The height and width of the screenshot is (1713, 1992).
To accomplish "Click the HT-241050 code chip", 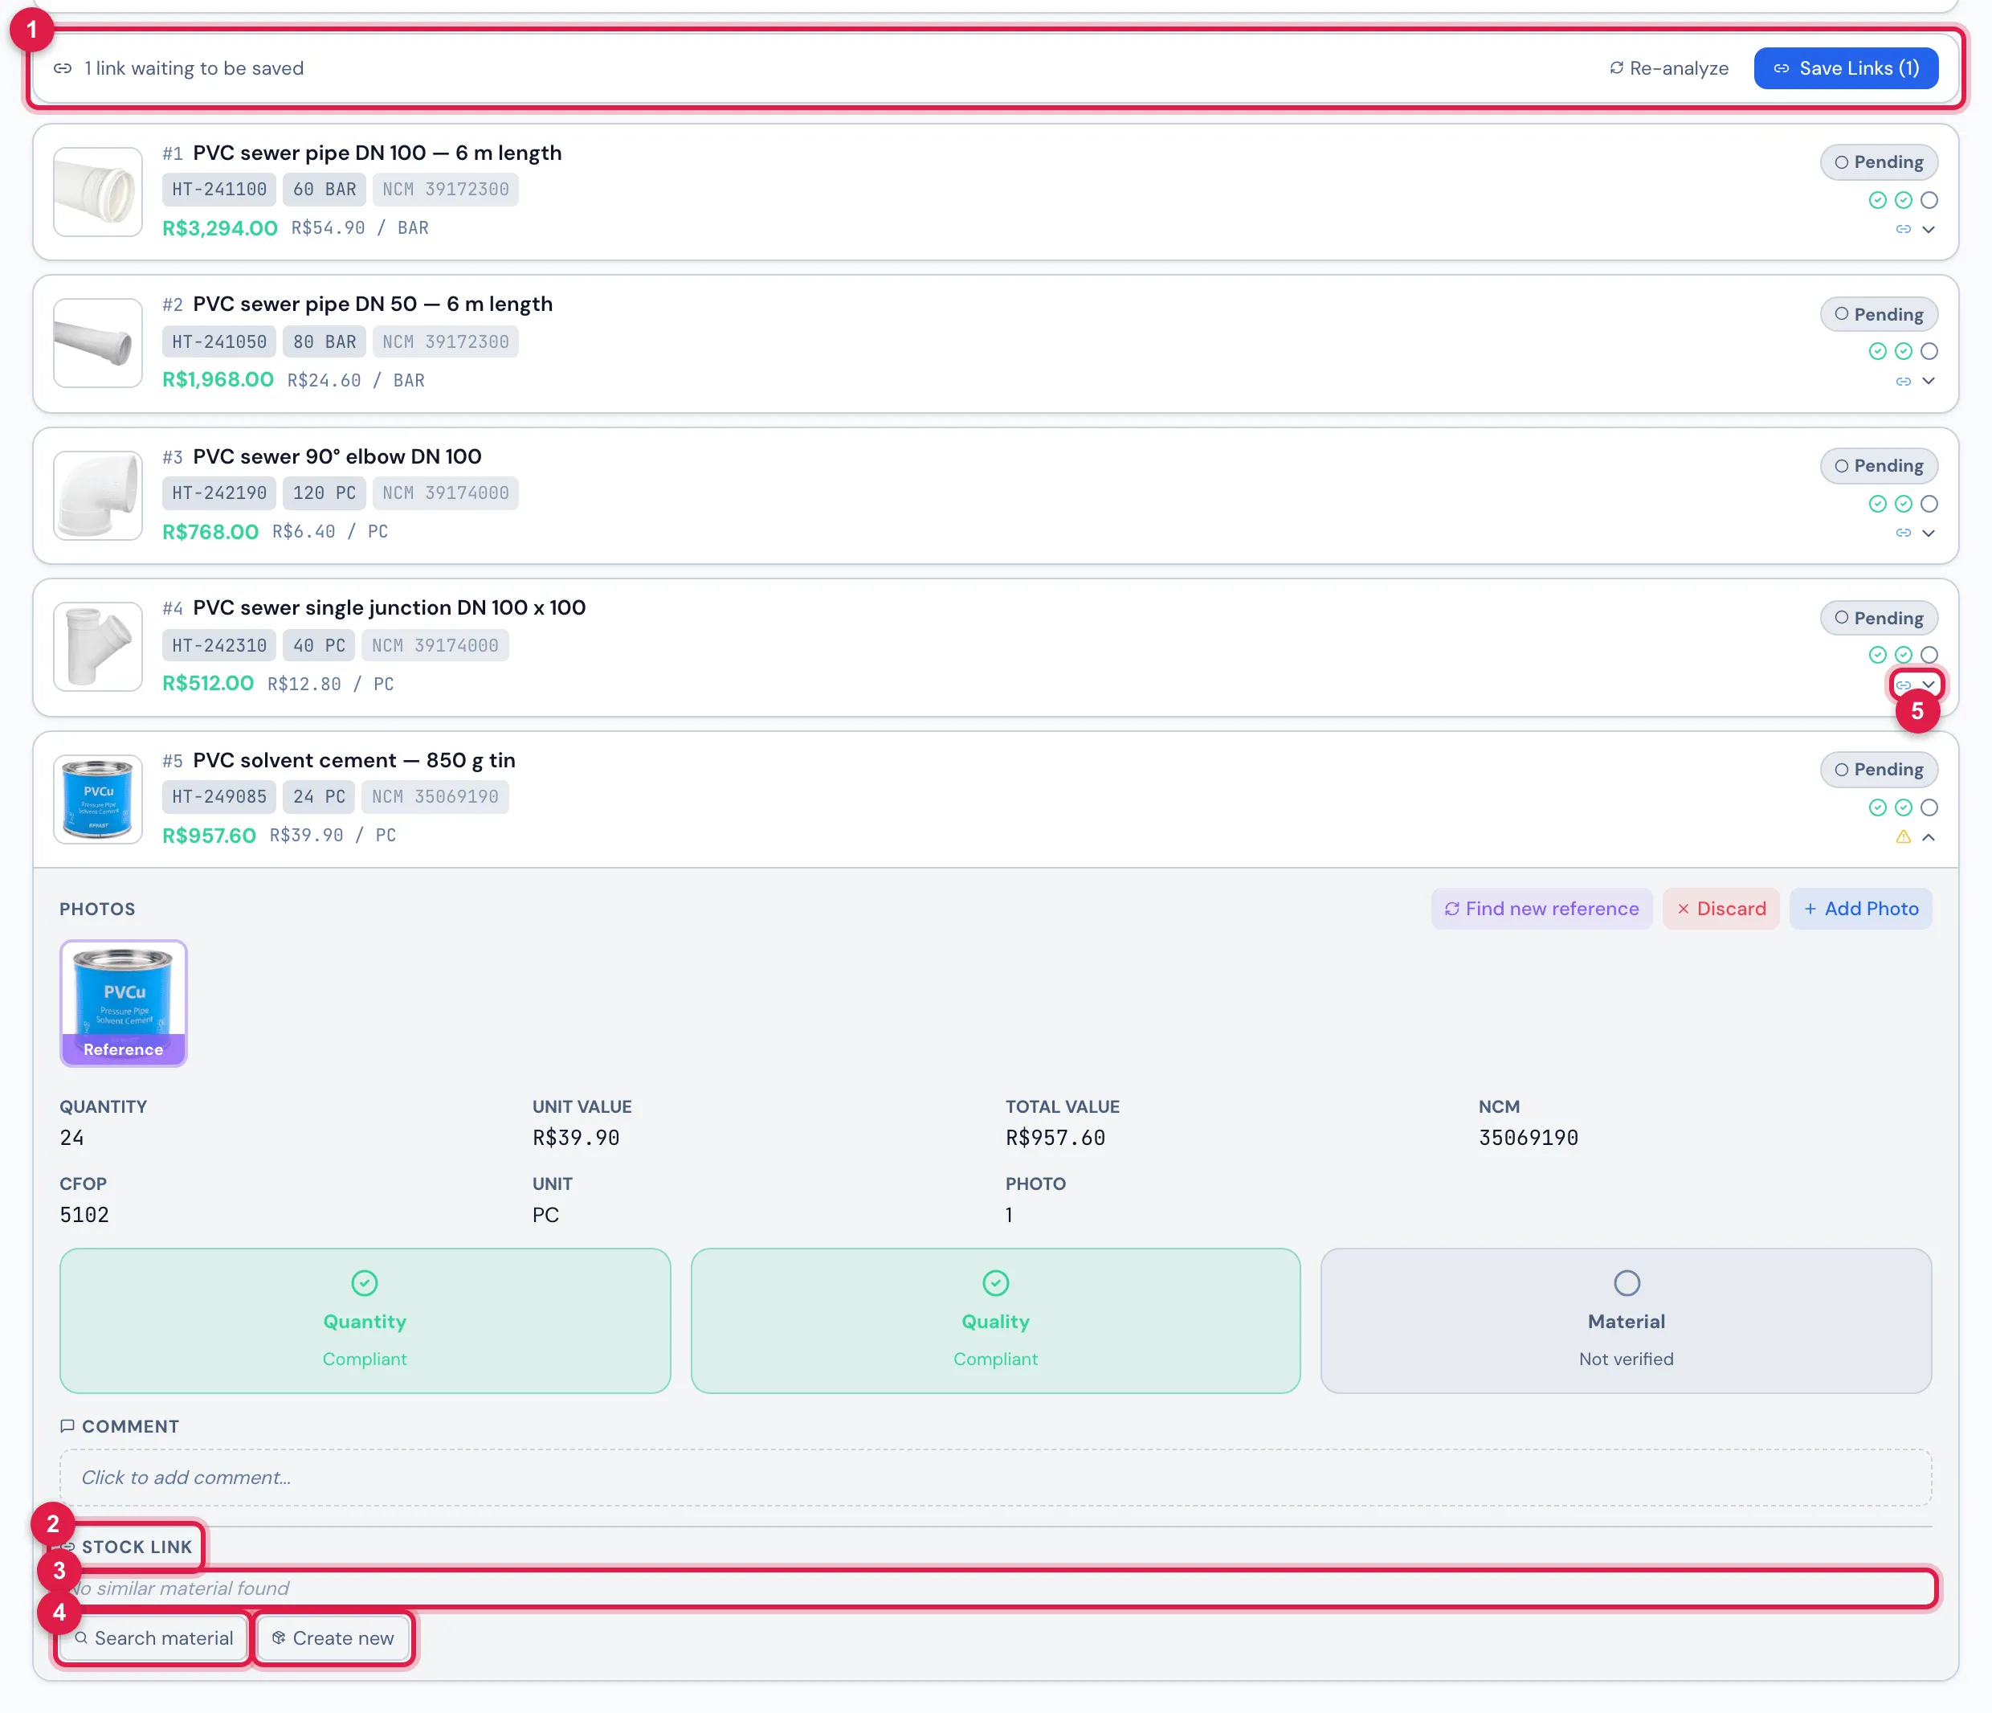I will (x=219, y=341).
